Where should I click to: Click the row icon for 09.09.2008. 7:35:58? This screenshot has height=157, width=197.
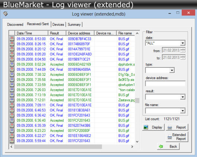(12, 79)
